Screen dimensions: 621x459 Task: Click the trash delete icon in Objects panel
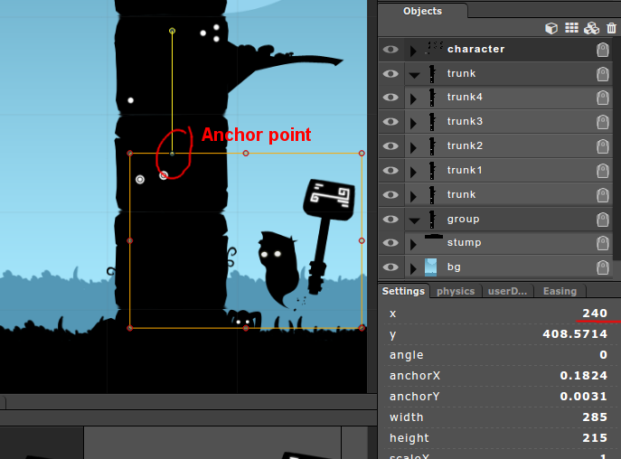coord(611,28)
